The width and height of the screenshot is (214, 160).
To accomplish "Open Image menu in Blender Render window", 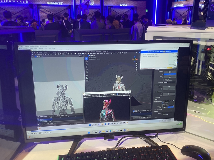I will [96, 95].
